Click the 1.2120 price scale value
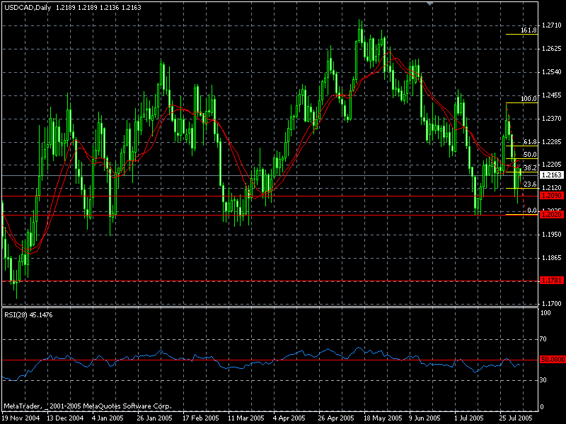The height and width of the screenshot is (424, 566). pos(552,188)
